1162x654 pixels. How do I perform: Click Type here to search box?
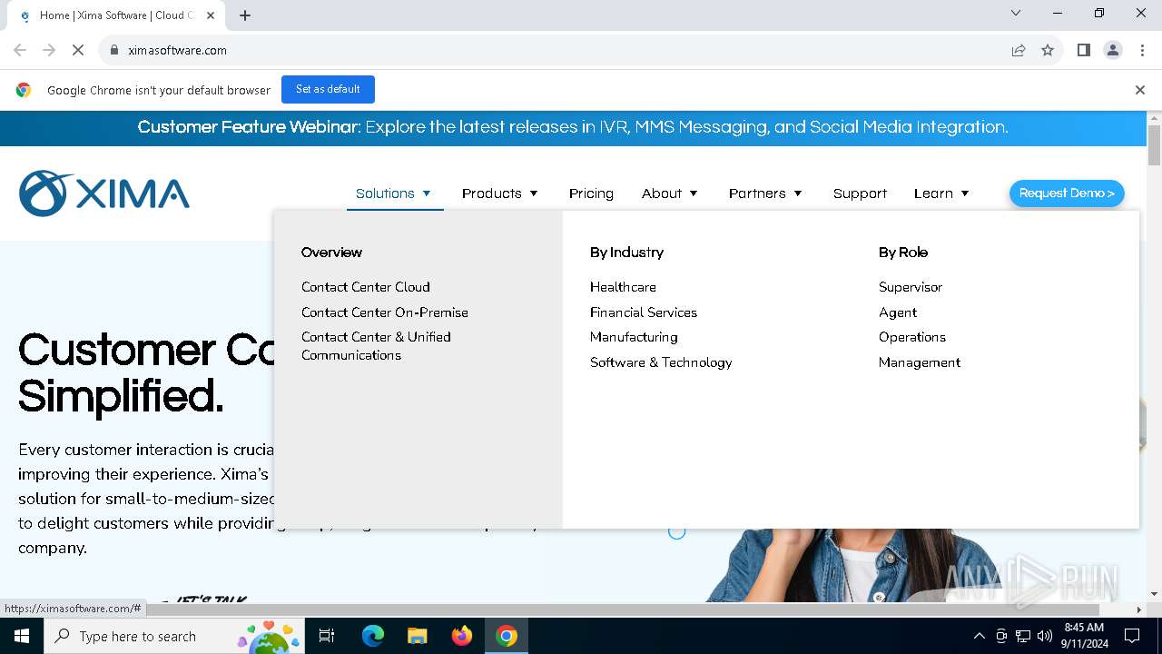[x=172, y=636]
